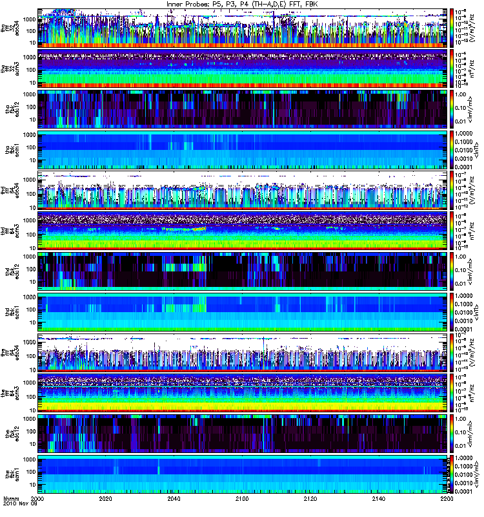The width and height of the screenshot is (484, 517).
Task: Click the tha fbk edc12 spectrogram panel
Action: pyautogui.click(x=243, y=109)
